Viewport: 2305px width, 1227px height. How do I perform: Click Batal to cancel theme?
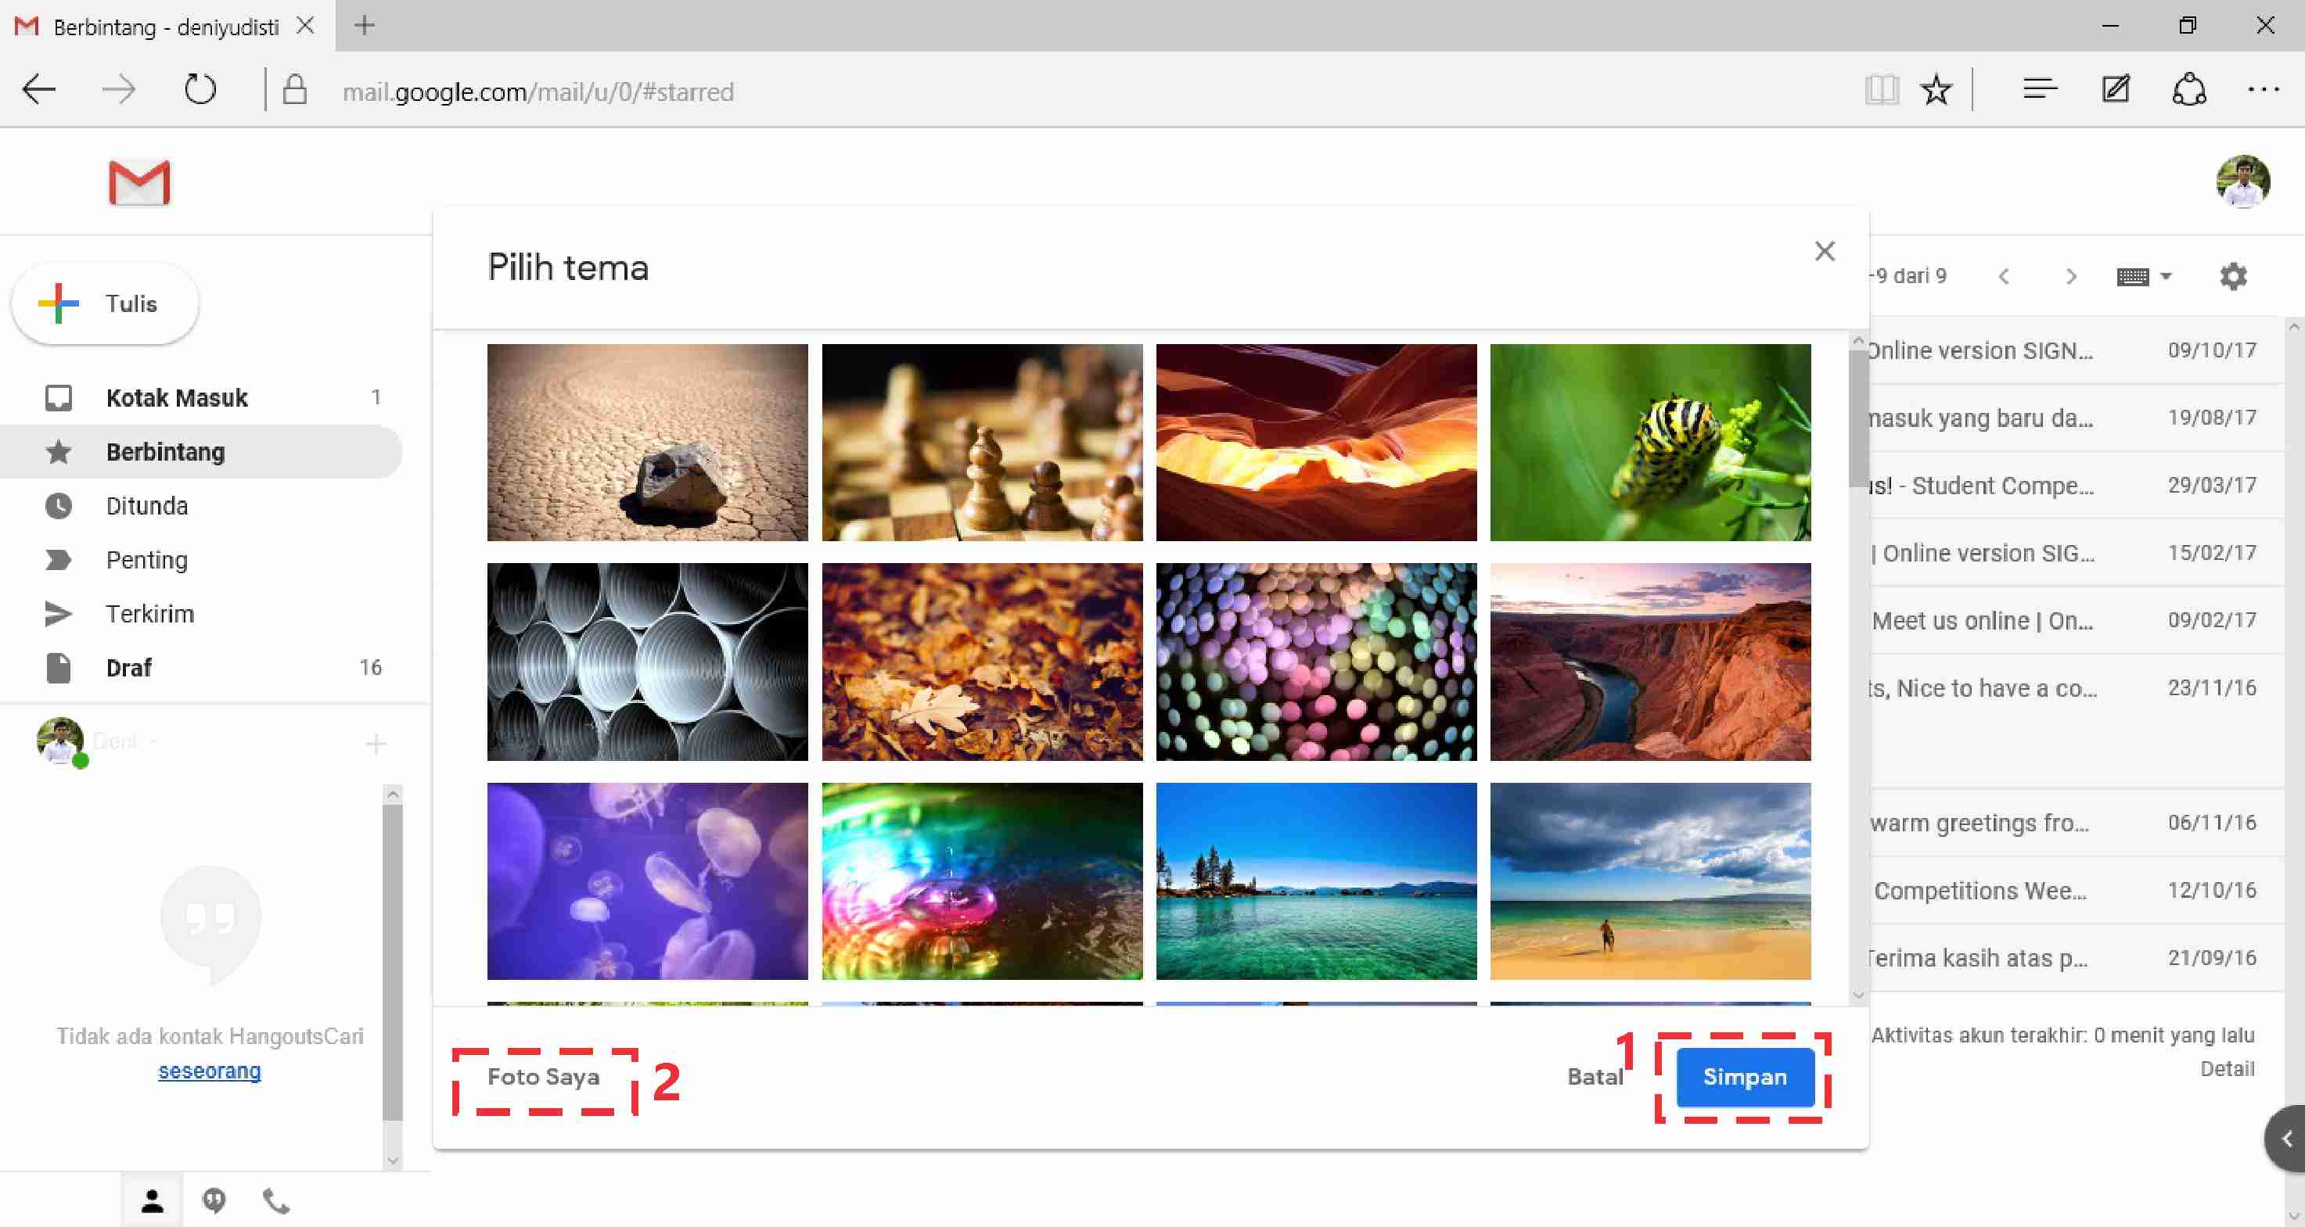pyautogui.click(x=1595, y=1077)
